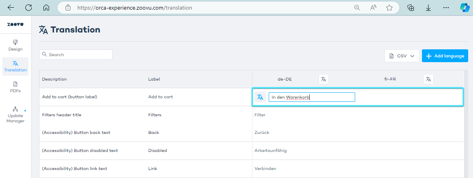Screen dimensions: 473x178
Task: Click the browser address bar URL
Action: point(134,8)
